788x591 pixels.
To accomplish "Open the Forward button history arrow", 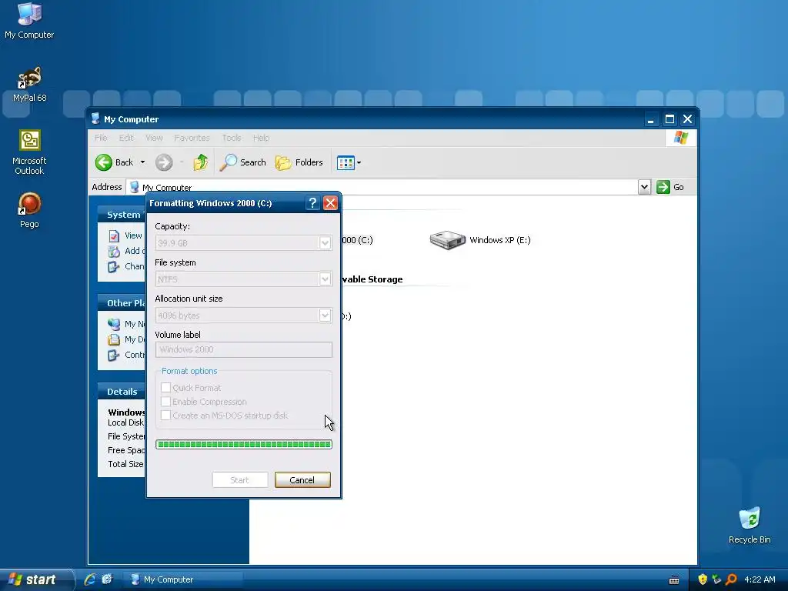I will 182,162.
